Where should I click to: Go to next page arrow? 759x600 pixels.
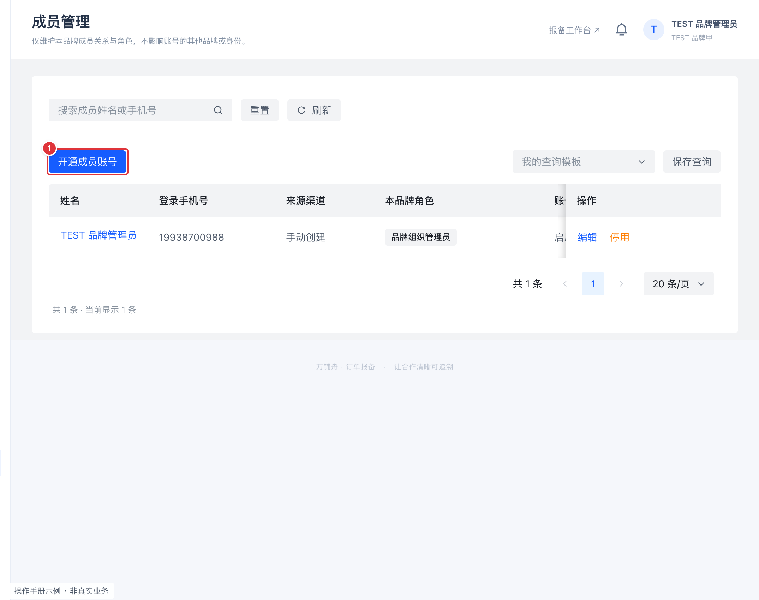621,284
